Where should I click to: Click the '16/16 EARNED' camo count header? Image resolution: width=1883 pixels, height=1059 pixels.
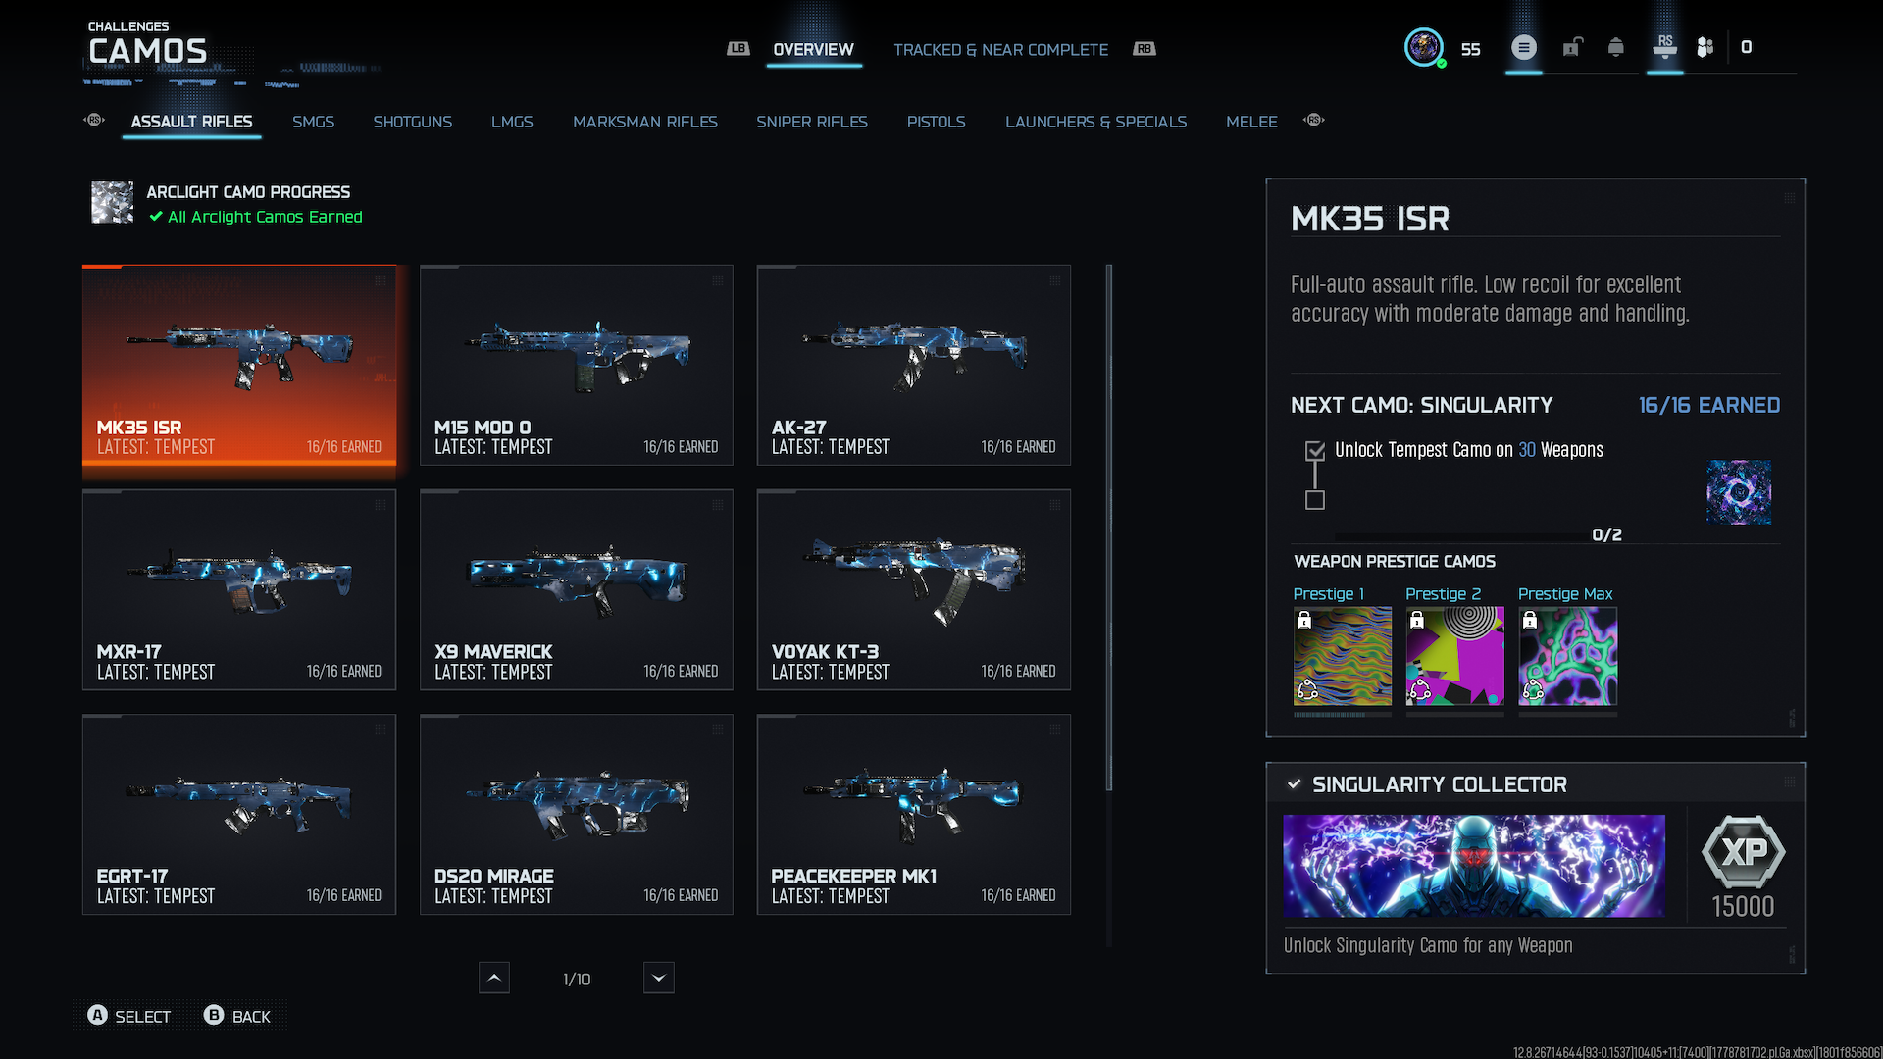pyautogui.click(x=1708, y=405)
